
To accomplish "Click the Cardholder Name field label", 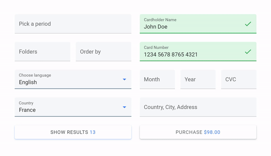I will tap(160, 20).
